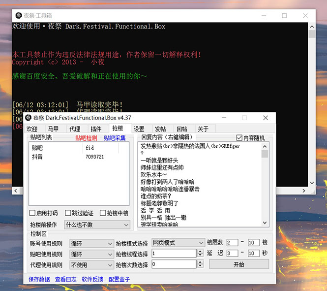327x291 pixels.
Task: Click the 夜祭·工具箱 console window icon
Action: tap(19, 16)
